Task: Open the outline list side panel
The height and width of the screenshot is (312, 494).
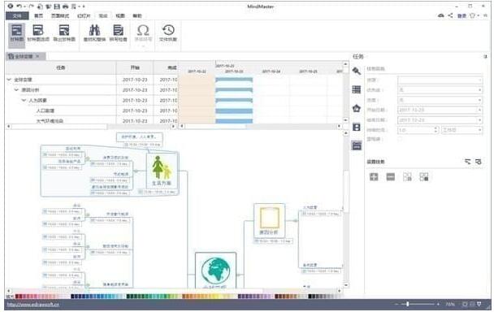Action: pos(357,89)
